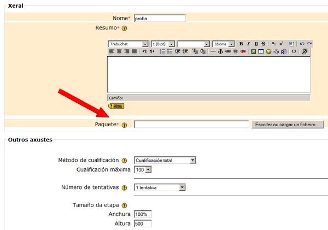Viewport: 328px width, 230px height.
Task: Insert a smiley emoticon
Action: [268, 51]
